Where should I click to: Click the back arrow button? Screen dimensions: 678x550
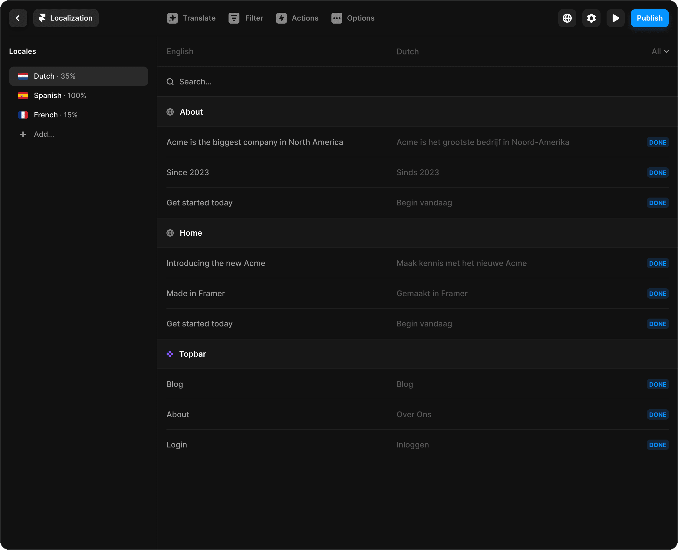tap(18, 18)
